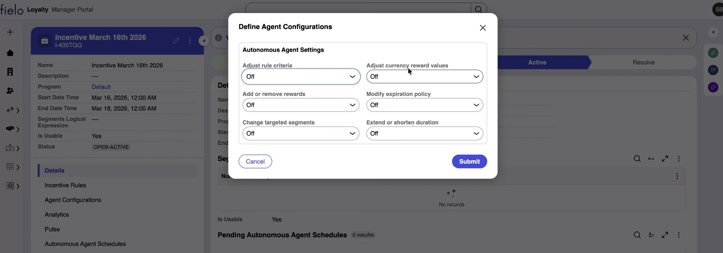
Task: Open the purple sparkle icon in right rail
Action: [x=713, y=87]
